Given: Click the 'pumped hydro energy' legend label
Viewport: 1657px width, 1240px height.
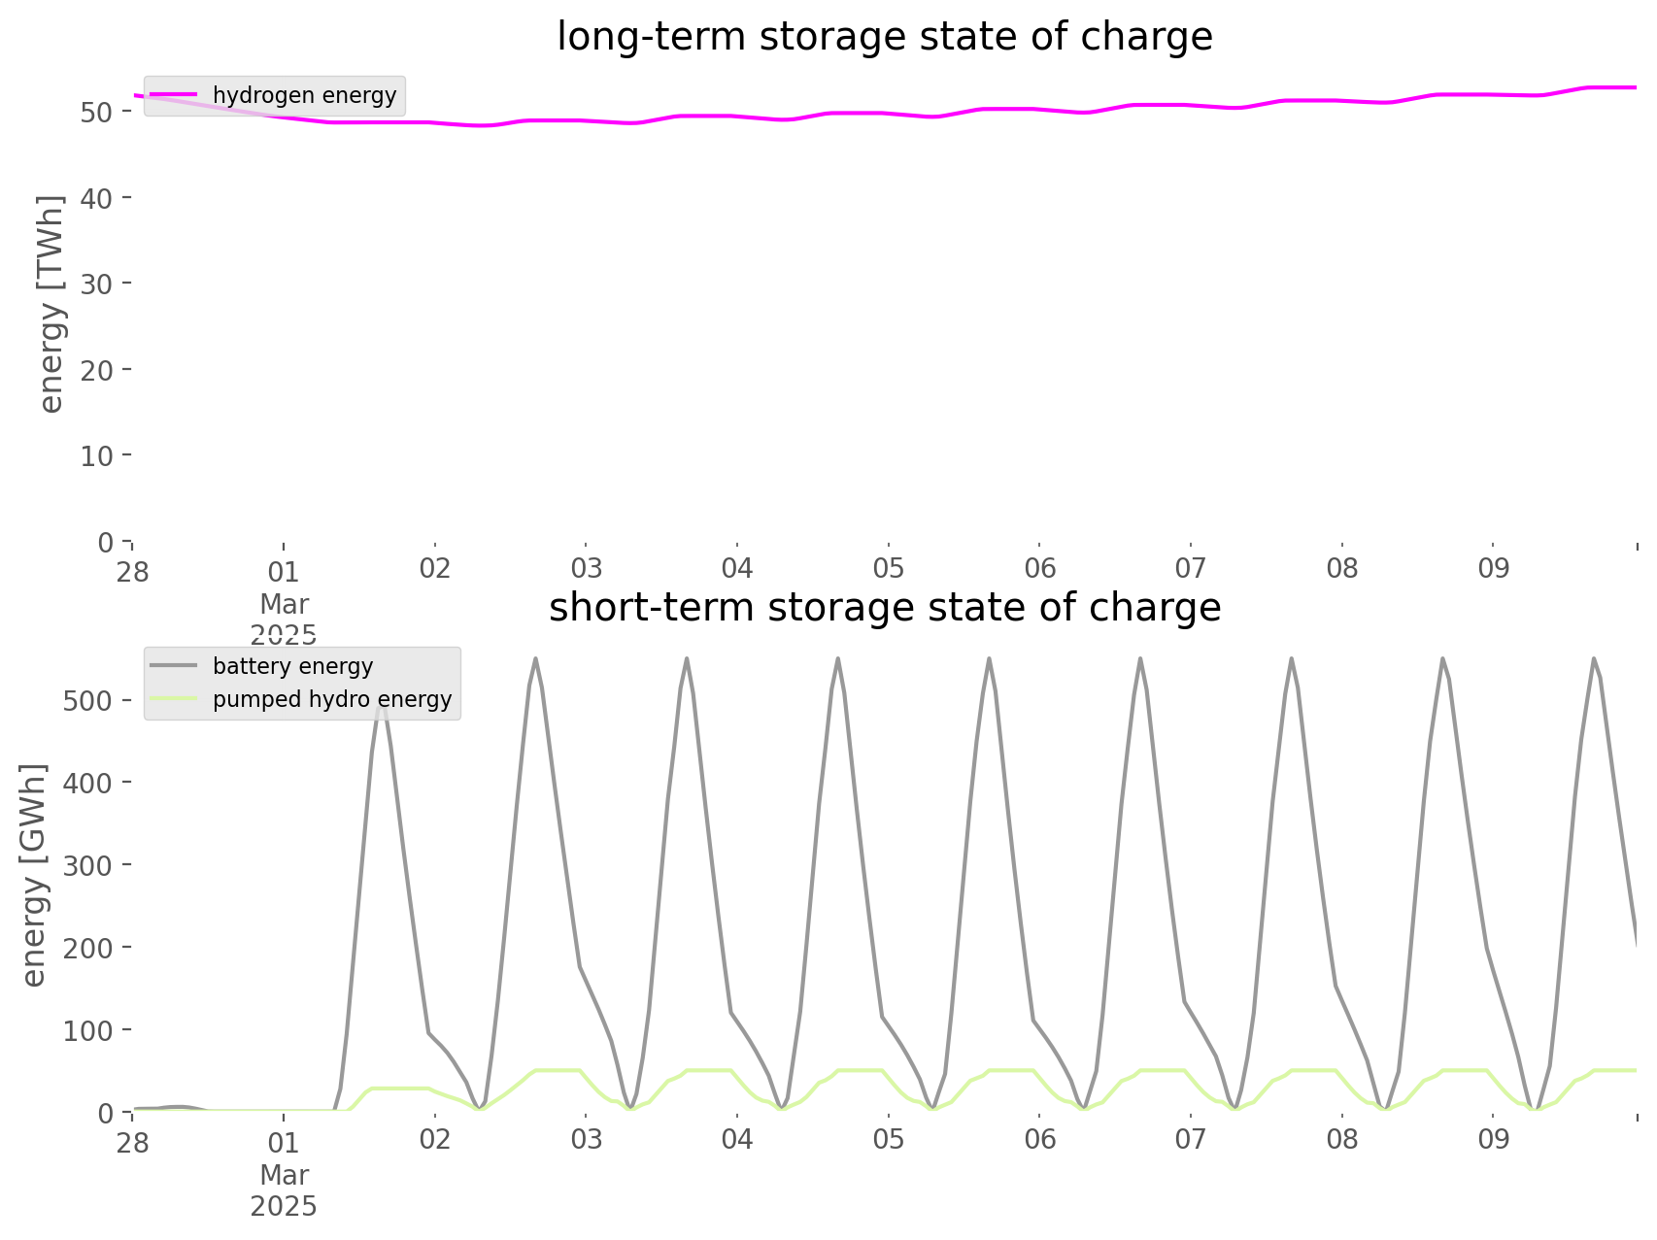Looking at the screenshot, I should (332, 699).
